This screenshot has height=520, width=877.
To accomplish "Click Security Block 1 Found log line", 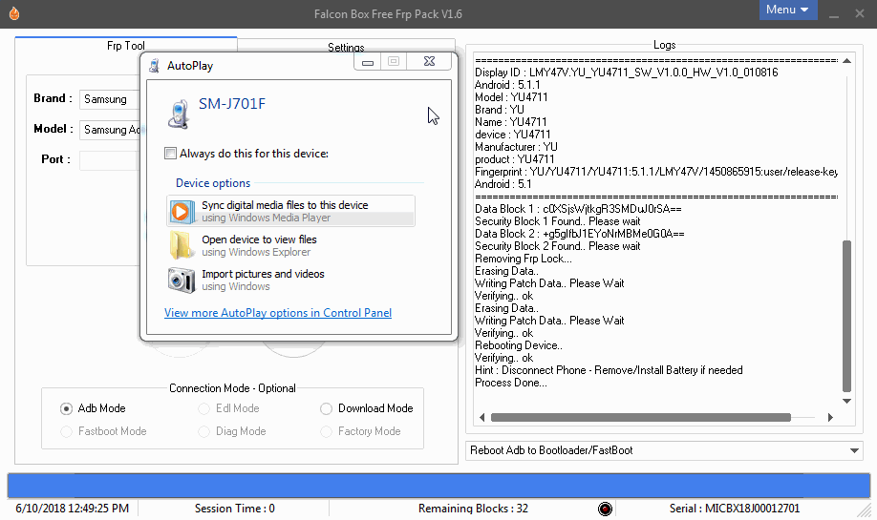I will tap(557, 221).
